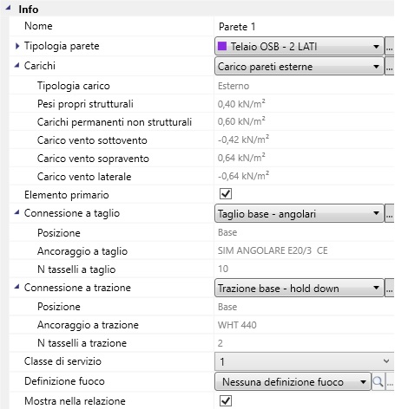
Task: Open the Classe di servizio dropdown
Action: pos(305,361)
